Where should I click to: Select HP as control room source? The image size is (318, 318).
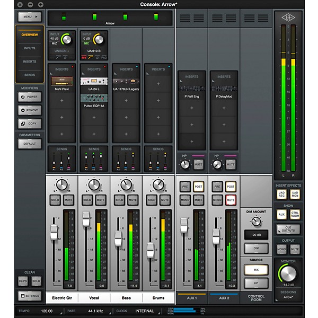coord(256,283)
